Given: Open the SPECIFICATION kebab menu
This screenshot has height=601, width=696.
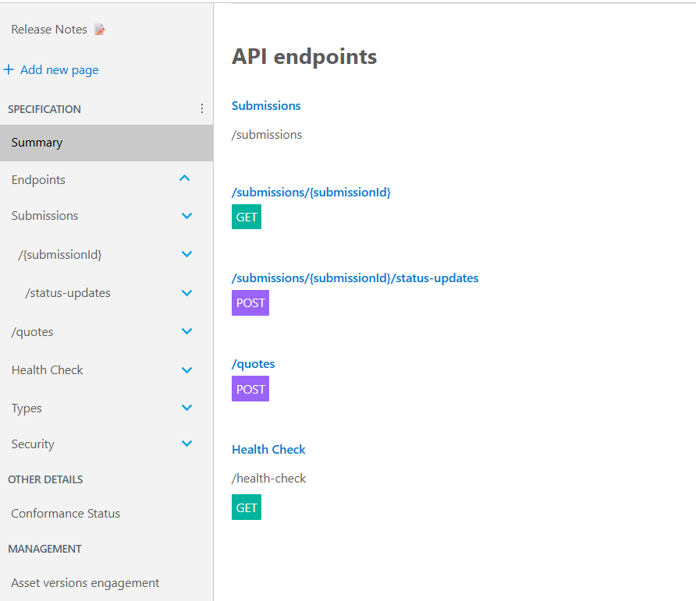Looking at the screenshot, I should click(202, 108).
